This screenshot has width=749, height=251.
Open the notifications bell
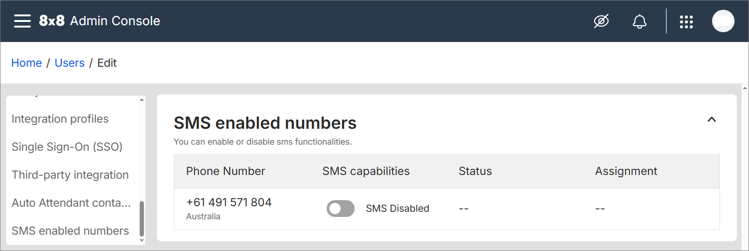click(x=640, y=21)
